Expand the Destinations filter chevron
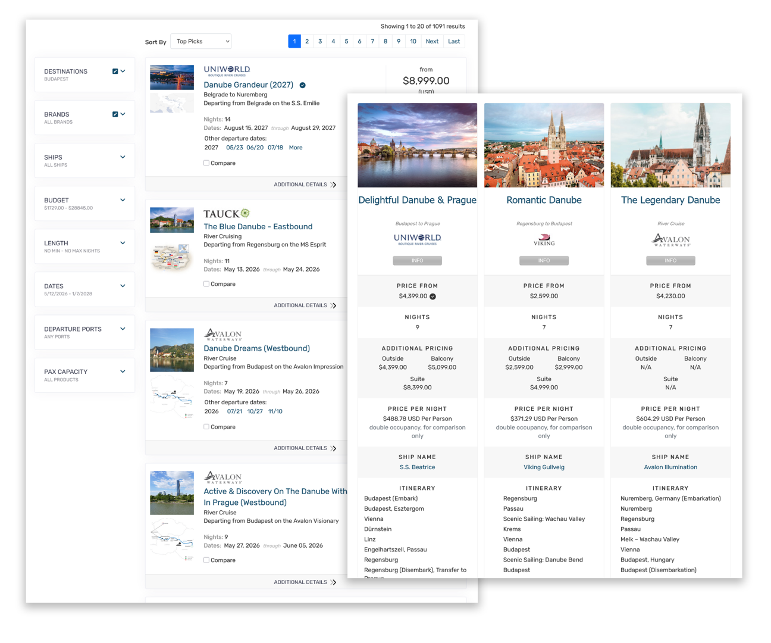Viewport: 771px width, 643px height. [x=123, y=71]
